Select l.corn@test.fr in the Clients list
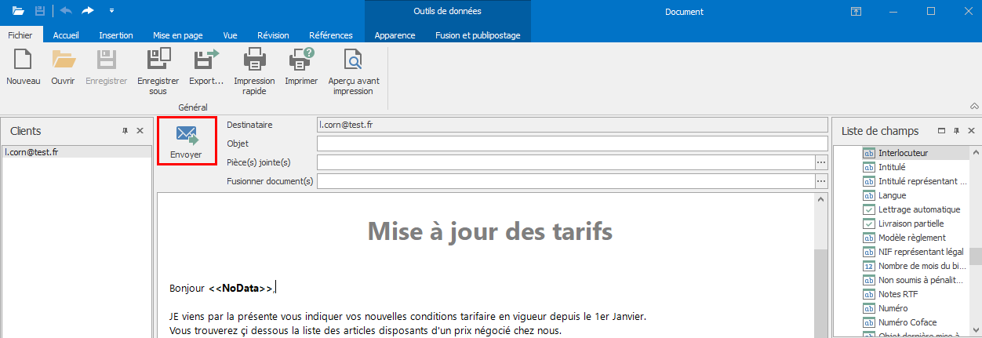The height and width of the screenshot is (338, 982). 31,152
